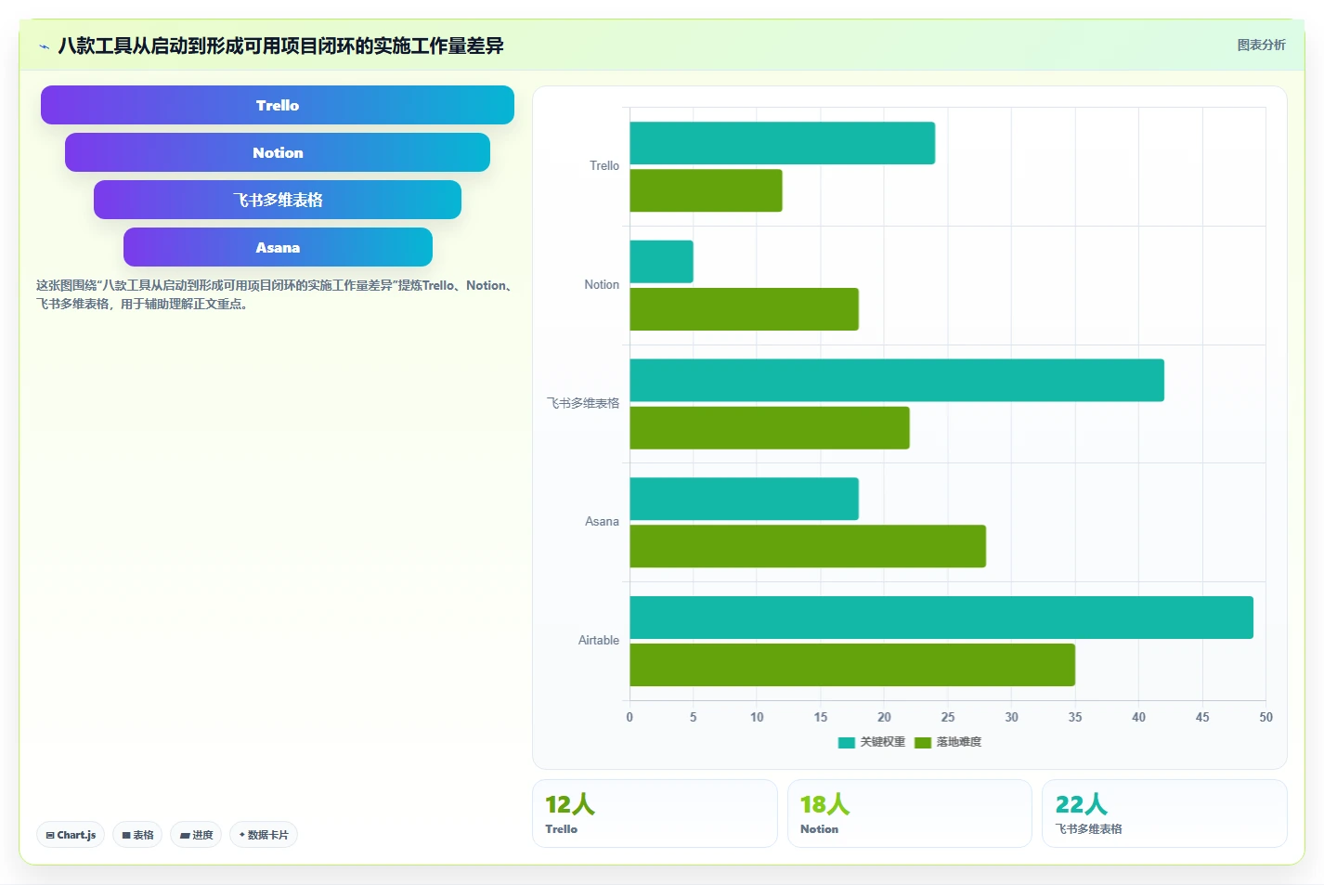
Task: Click x-axis tick label 0
Action: (x=630, y=717)
